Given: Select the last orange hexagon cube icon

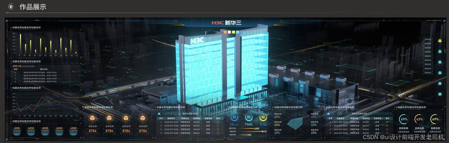Looking at the screenshot, I should tap(143, 118).
